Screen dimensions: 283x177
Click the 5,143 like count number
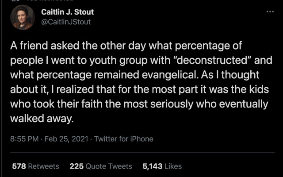coord(152,166)
